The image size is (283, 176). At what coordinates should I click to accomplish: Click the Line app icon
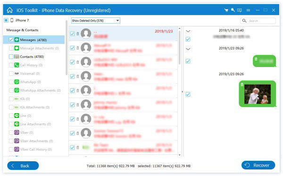click(17, 116)
